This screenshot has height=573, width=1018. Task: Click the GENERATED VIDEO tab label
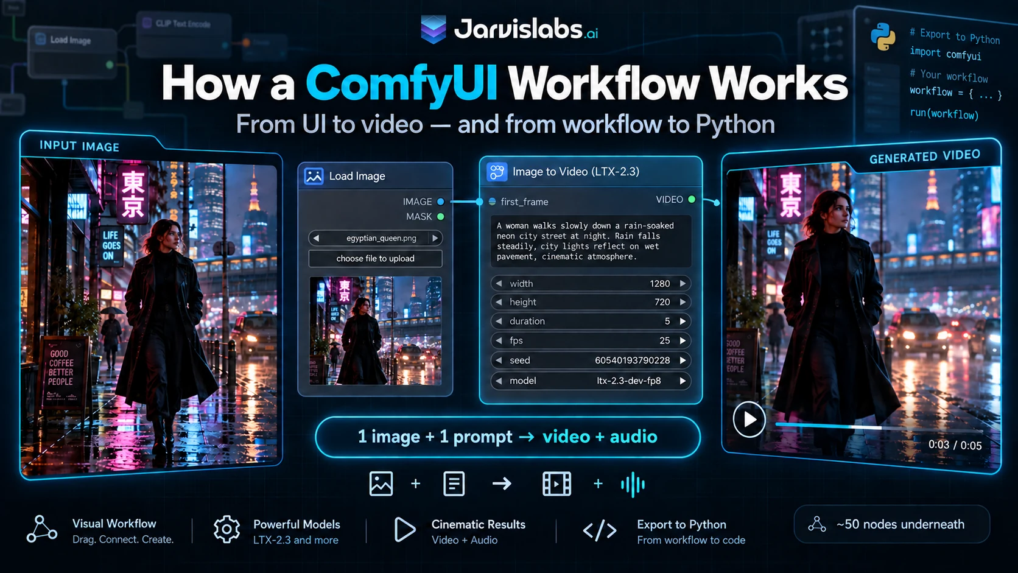click(925, 156)
